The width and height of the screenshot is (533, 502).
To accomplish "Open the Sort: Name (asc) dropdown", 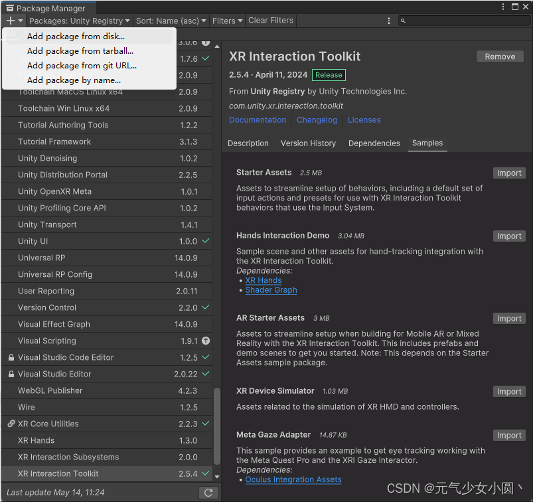I will click(x=171, y=21).
